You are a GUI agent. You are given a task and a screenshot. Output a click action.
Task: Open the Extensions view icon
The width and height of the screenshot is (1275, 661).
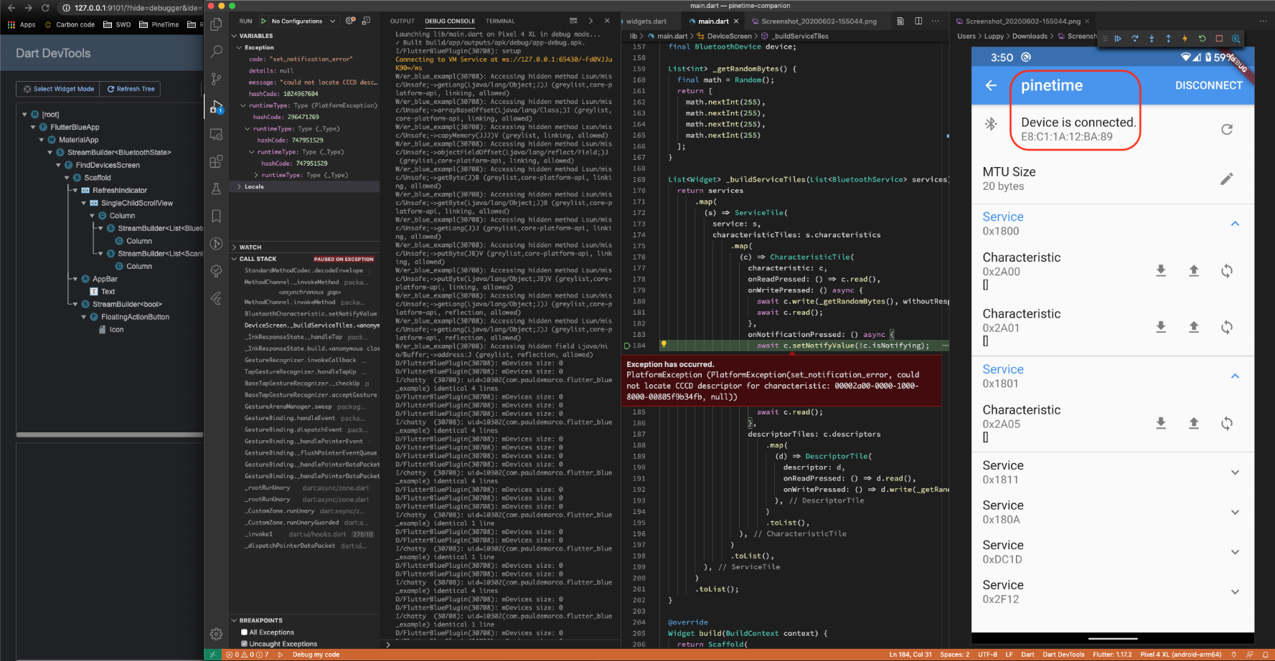click(x=216, y=162)
